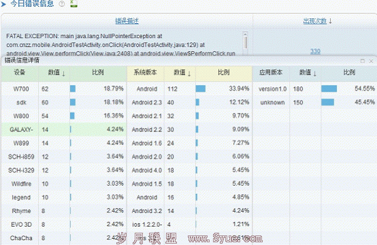Click the version1.0 ratio bar
This screenshot has width=377, height=245.
329,88
